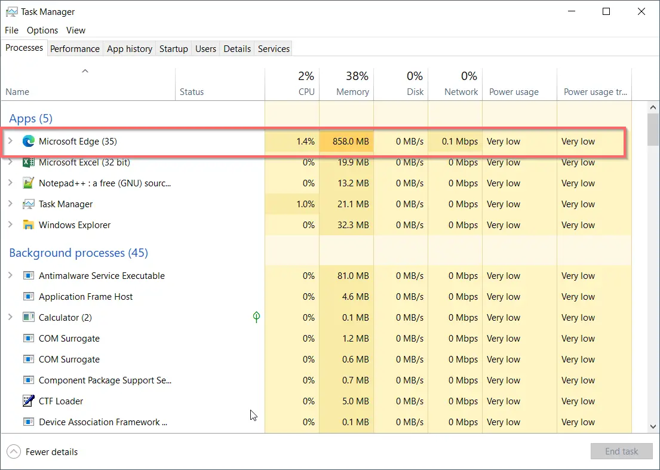Switch to the Startup tab

click(173, 49)
